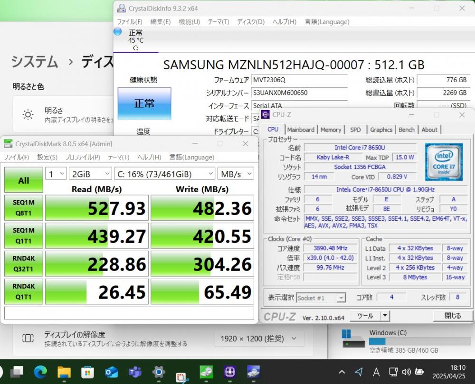This screenshot has height=384, width=475.
Task: Show hidden icons in the system tray
Action: [x=342, y=372]
